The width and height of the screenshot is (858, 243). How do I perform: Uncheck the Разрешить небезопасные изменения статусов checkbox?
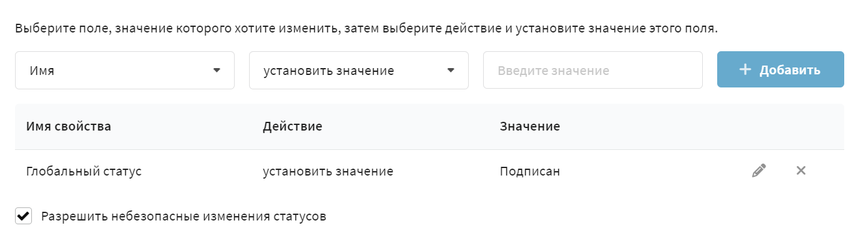point(24,217)
